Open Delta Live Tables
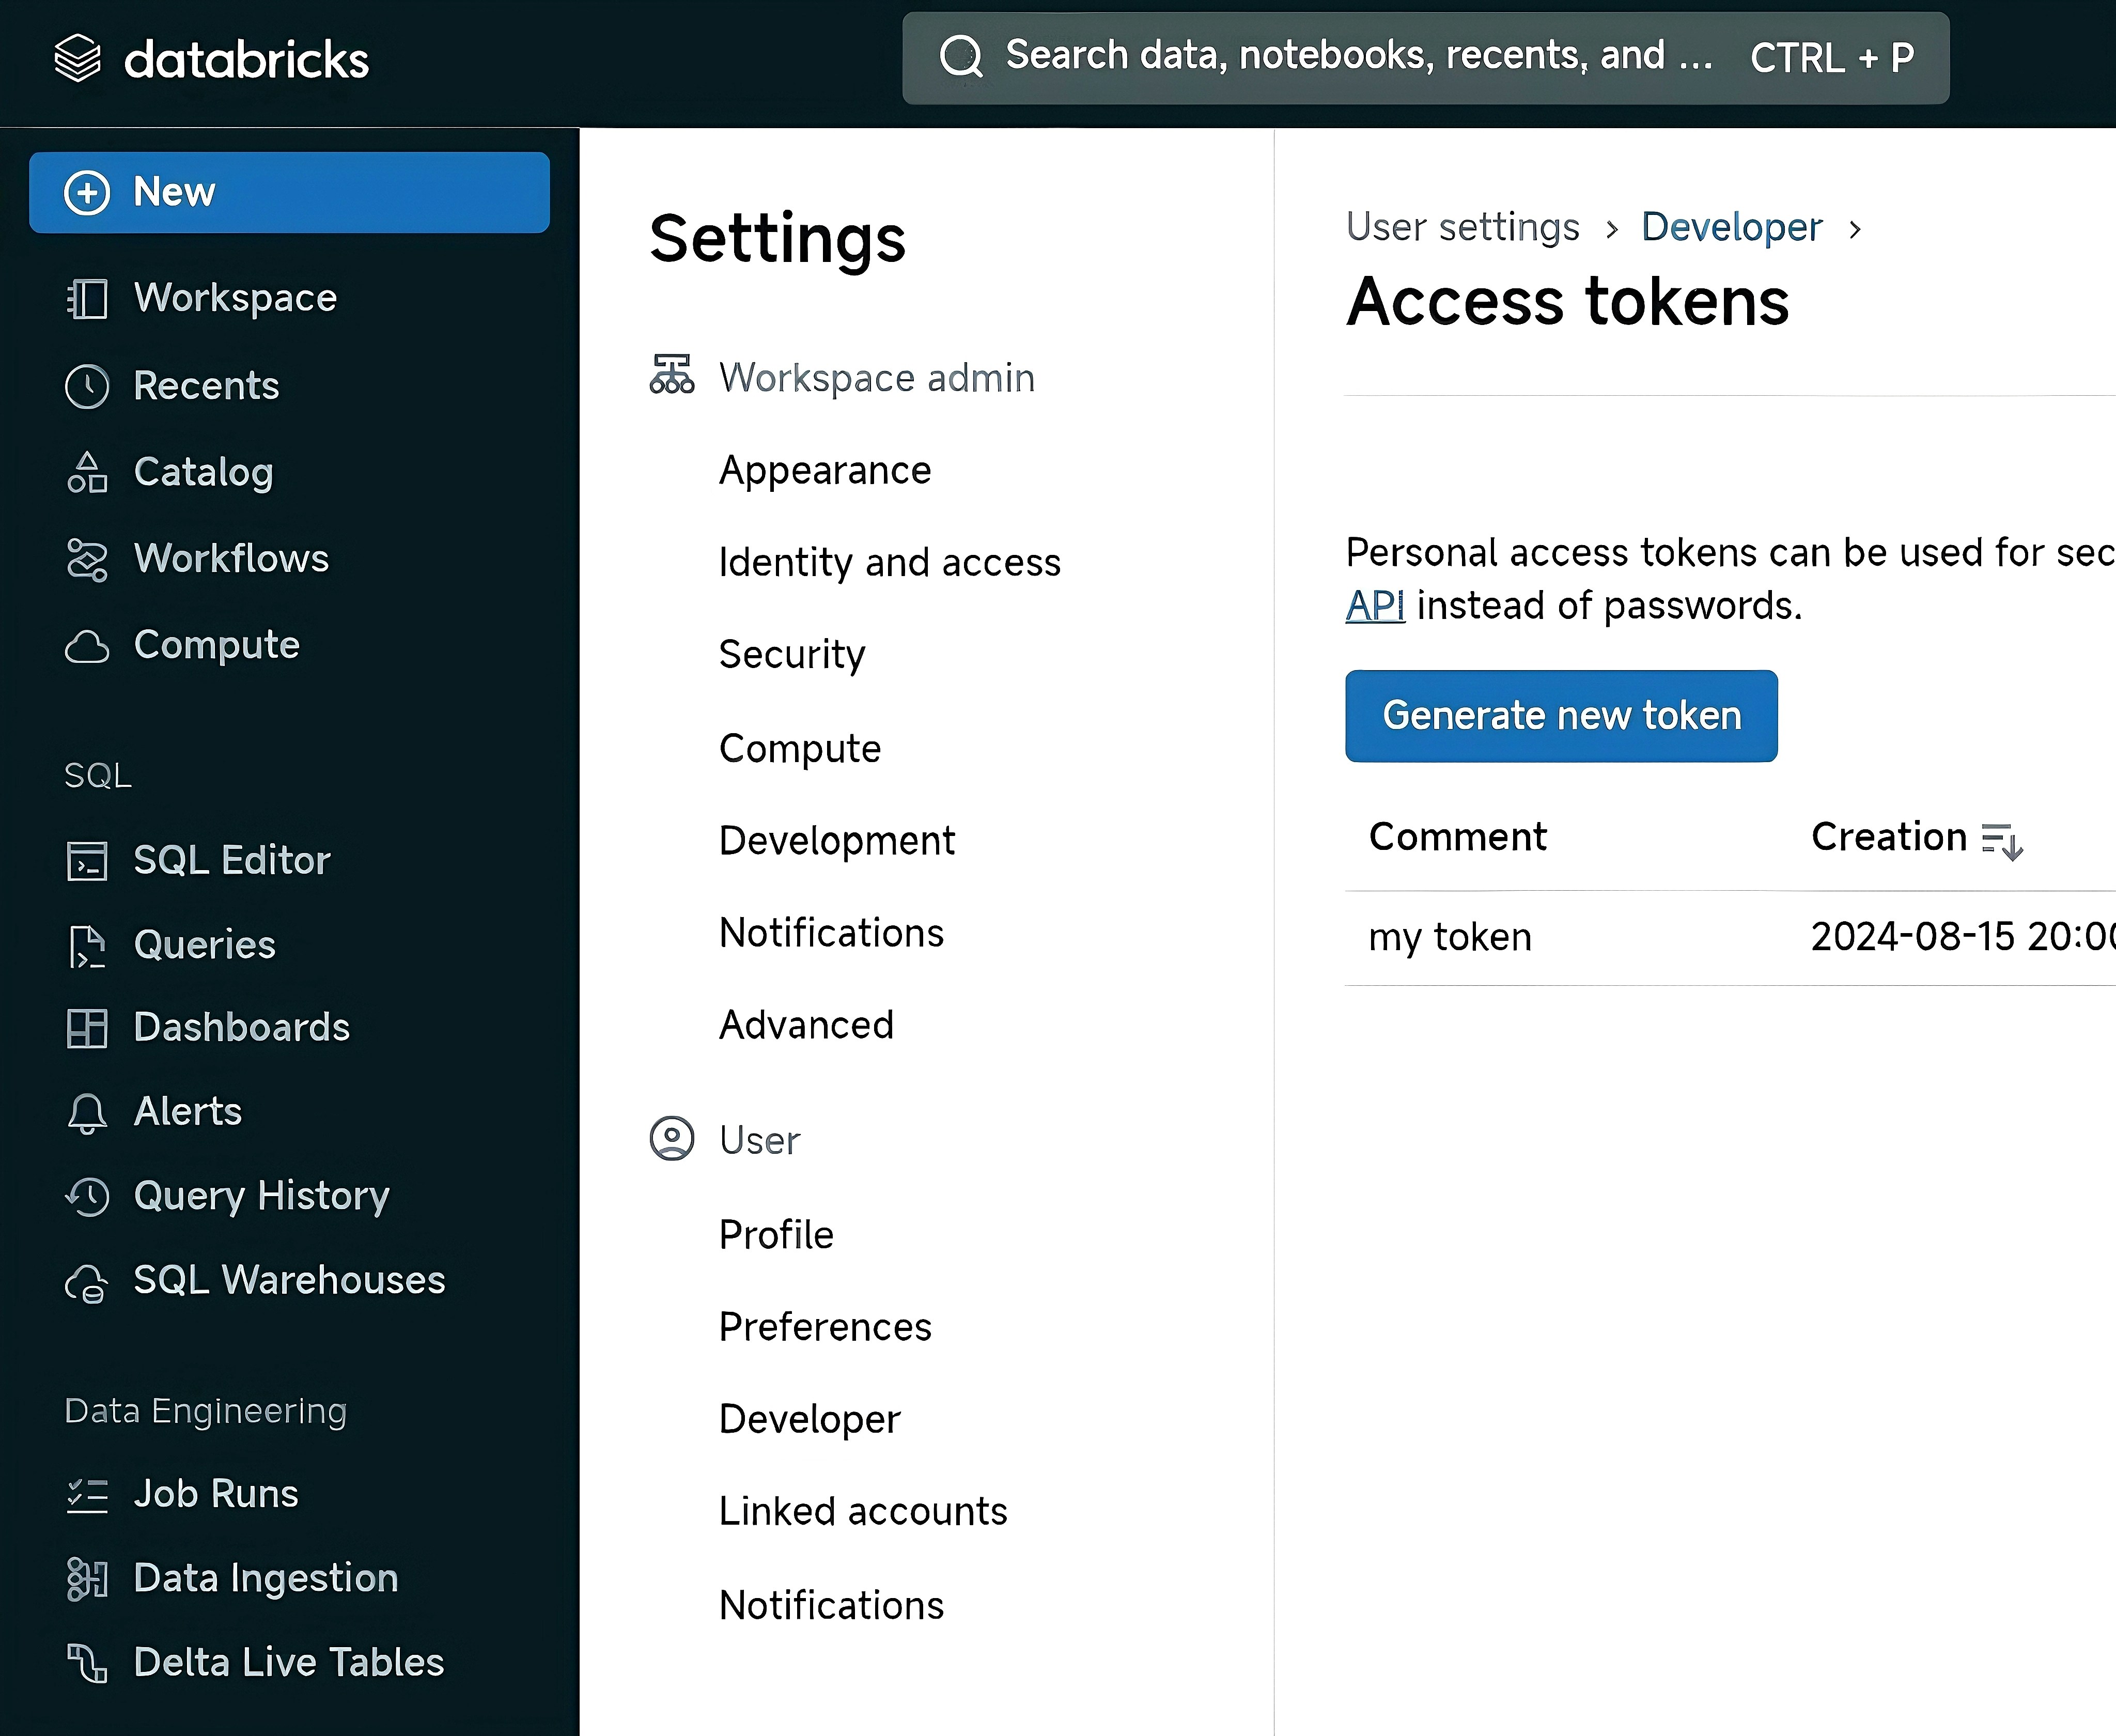This screenshot has width=2116, height=1736. pyautogui.click(x=288, y=1661)
